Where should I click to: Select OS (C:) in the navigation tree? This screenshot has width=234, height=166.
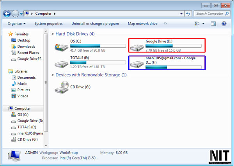pyautogui.click(x=20, y=114)
